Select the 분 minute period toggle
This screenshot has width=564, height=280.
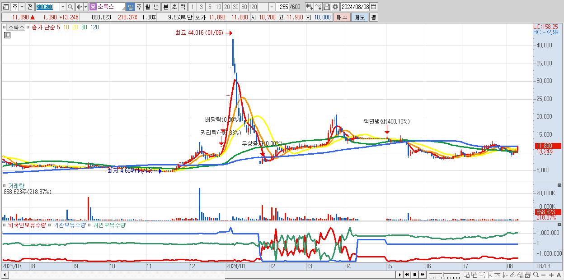165,7
